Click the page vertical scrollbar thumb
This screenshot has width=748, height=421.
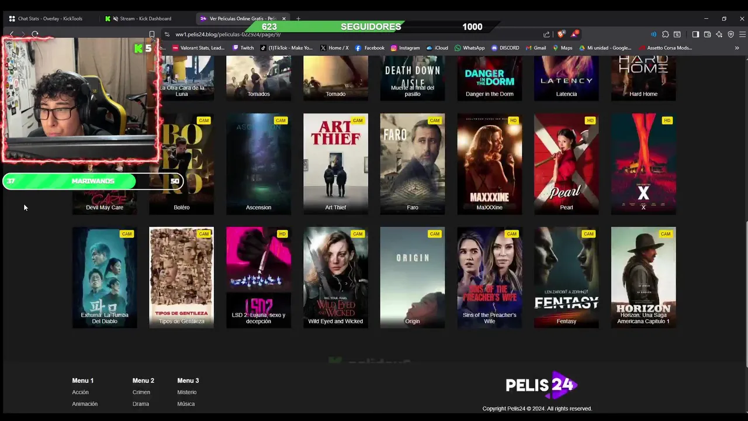coord(746,294)
